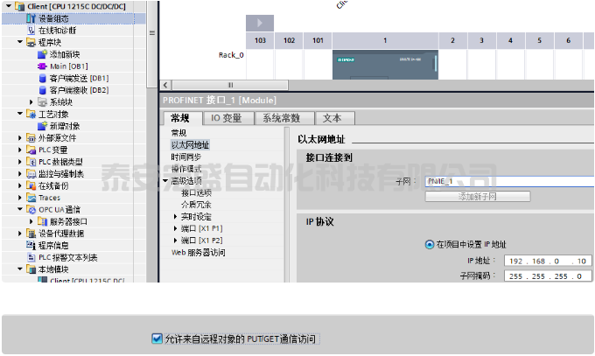Open PLC 报警文本列表 item

tap(31, 258)
